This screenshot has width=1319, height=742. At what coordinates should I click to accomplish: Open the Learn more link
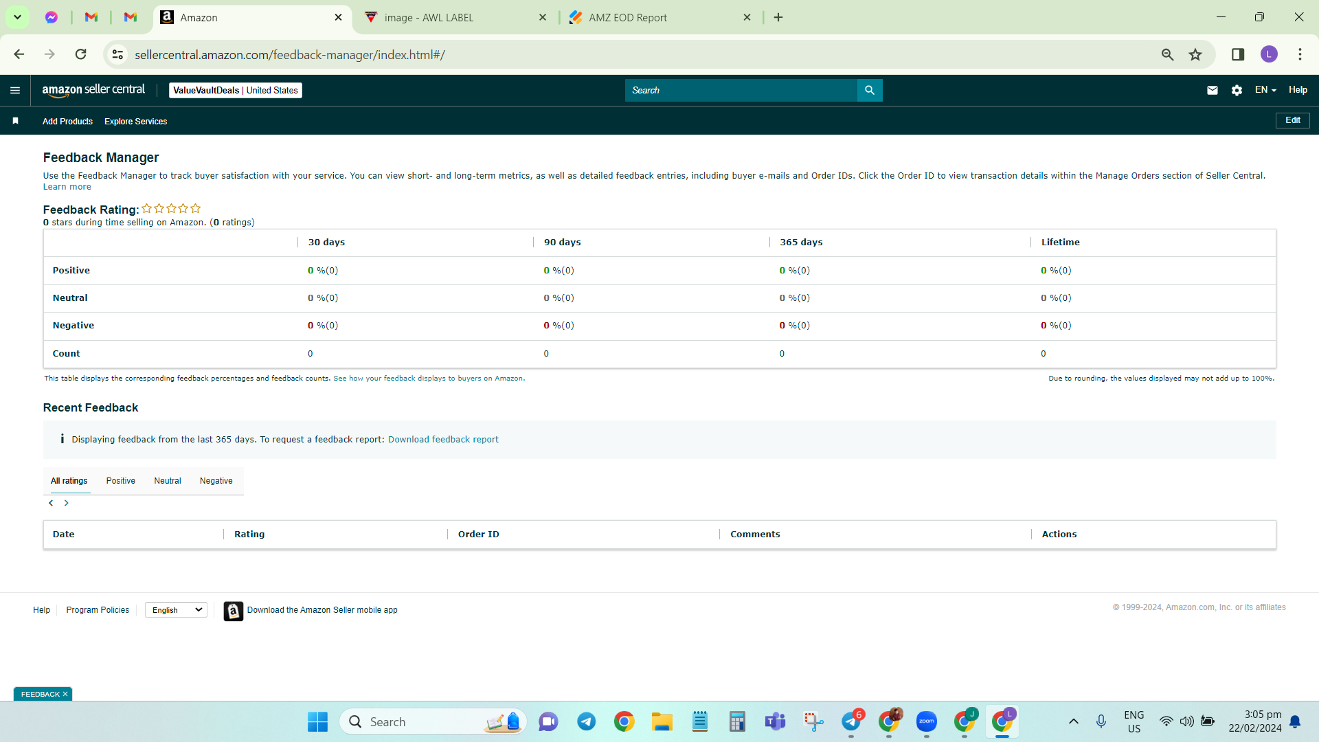(67, 187)
